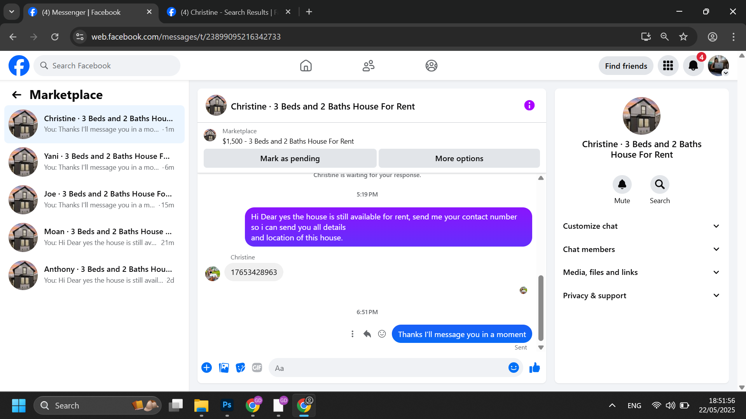Image resolution: width=746 pixels, height=419 pixels.
Task: Click the More options button
Action: pos(459,158)
